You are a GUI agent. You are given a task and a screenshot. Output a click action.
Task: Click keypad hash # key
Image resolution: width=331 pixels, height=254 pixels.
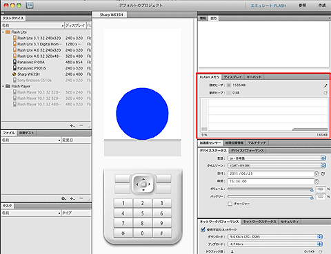coord(161,233)
